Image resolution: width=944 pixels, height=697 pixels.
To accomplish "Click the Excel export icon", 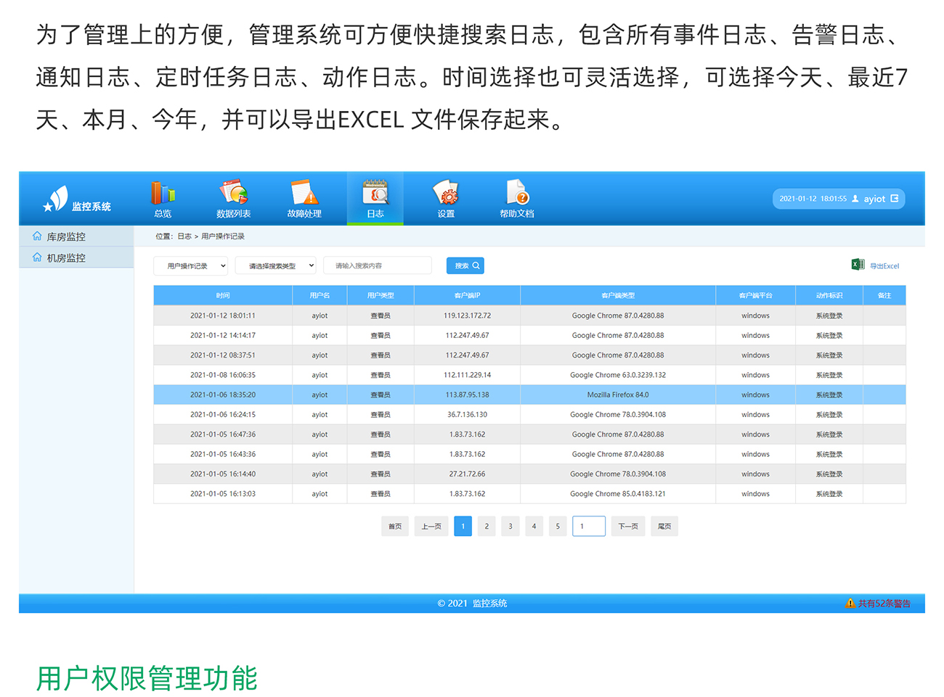I will pyautogui.click(x=858, y=265).
